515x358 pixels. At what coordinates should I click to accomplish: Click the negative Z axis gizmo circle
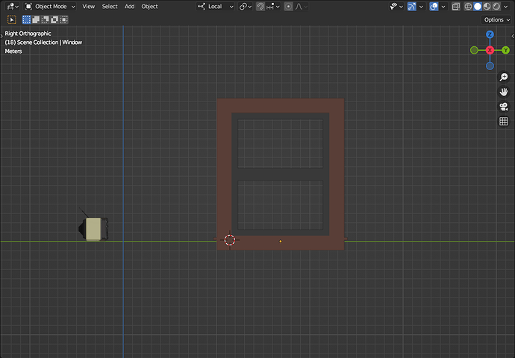[490, 66]
